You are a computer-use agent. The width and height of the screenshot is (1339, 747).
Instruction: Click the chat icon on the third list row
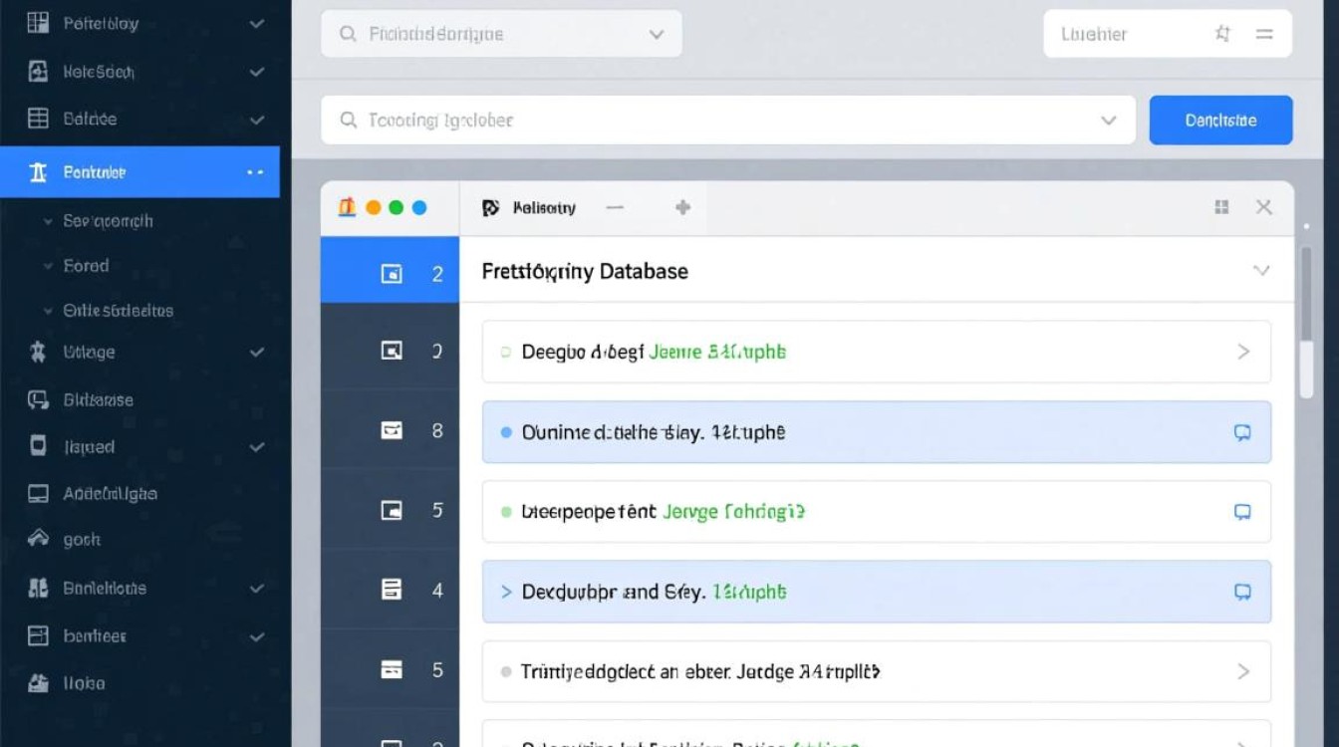coord(1242,512)
